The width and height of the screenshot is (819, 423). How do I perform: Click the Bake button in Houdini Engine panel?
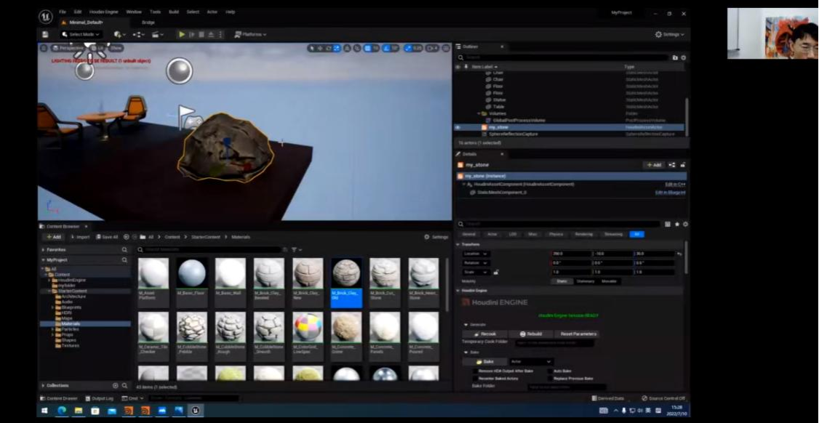point(484,361)
